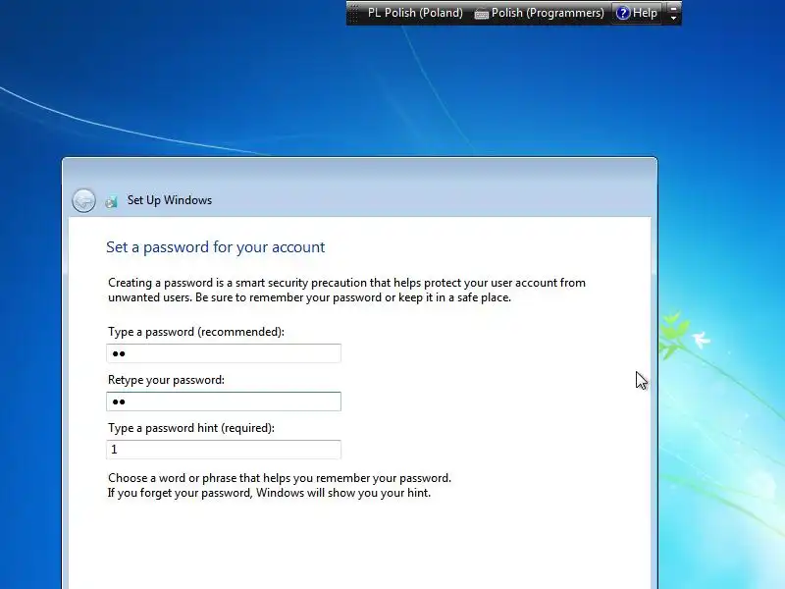Click the back arrow button in Set Up Windows
Screen dimensions: 785x589
click(83, 201)
